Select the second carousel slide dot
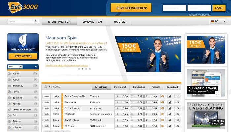 [82, 69]
